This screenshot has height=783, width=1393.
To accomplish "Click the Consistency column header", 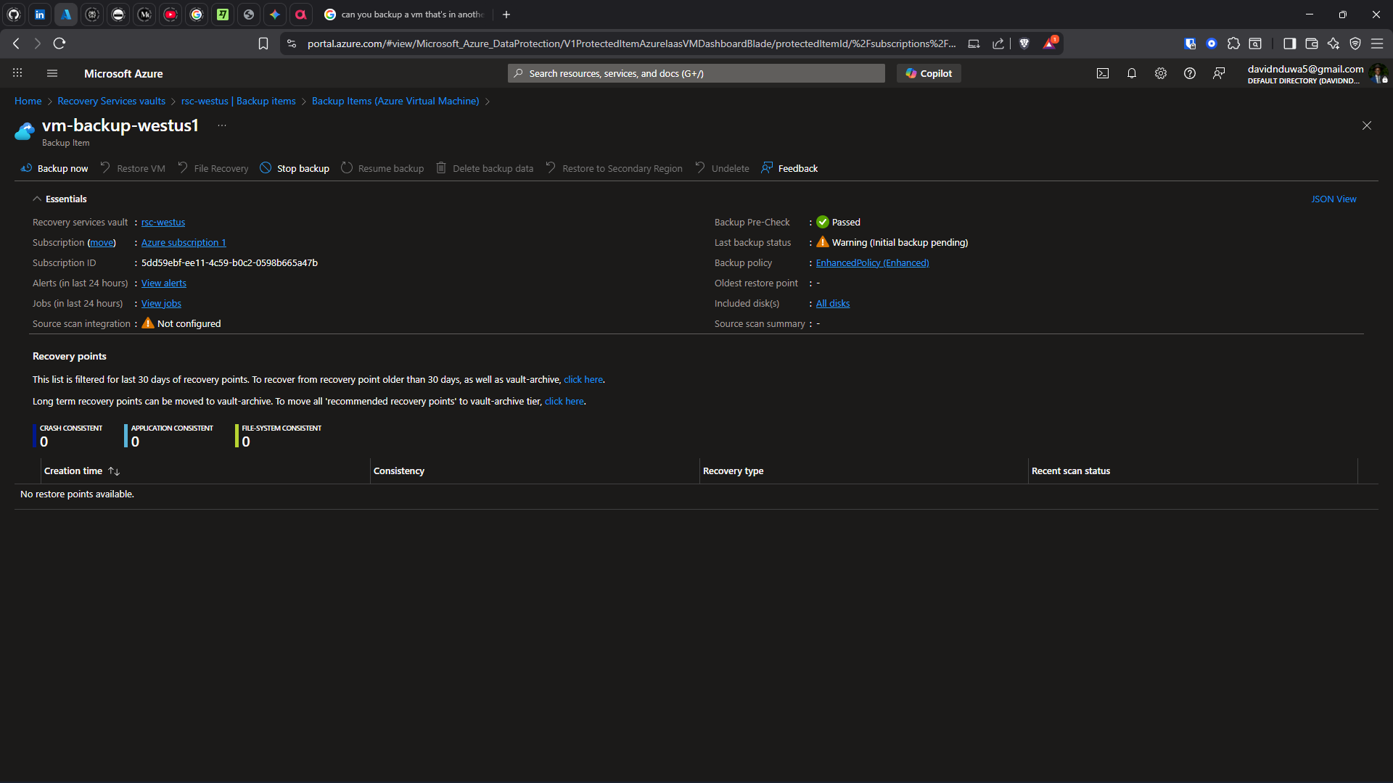I will tap(399, 471).
